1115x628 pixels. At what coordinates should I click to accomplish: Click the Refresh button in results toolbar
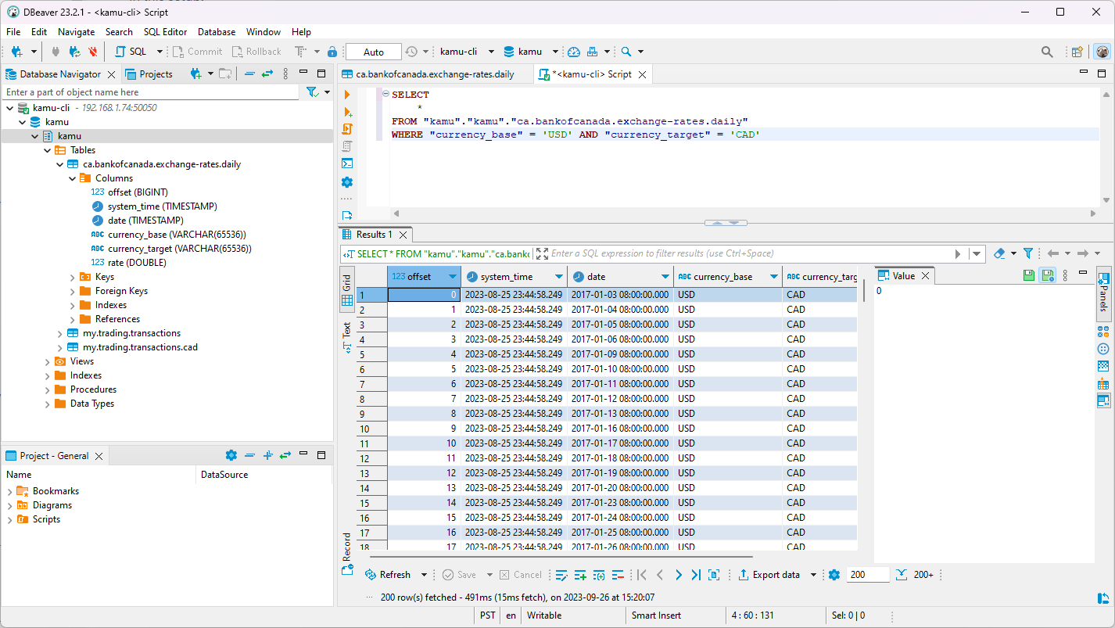coord(388,575)
